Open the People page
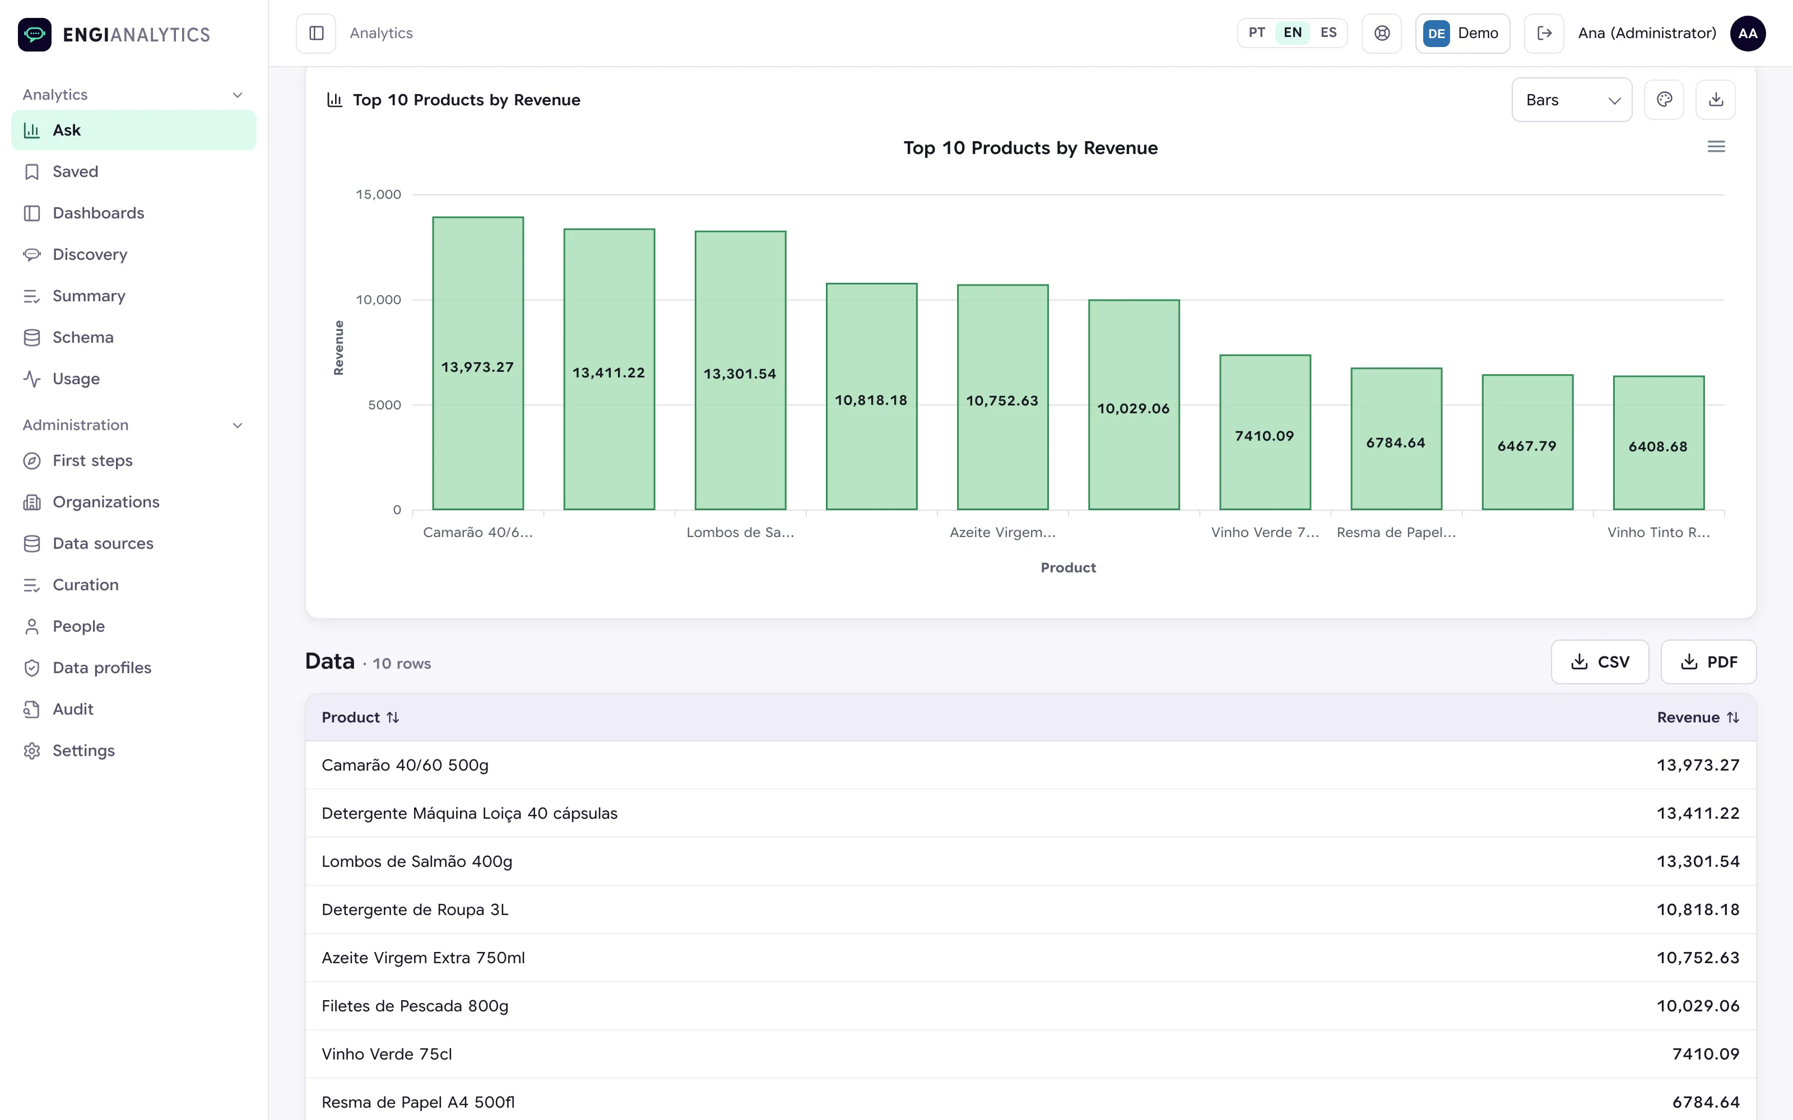This screenshot has width=1793, height=1120. [133, 627]
